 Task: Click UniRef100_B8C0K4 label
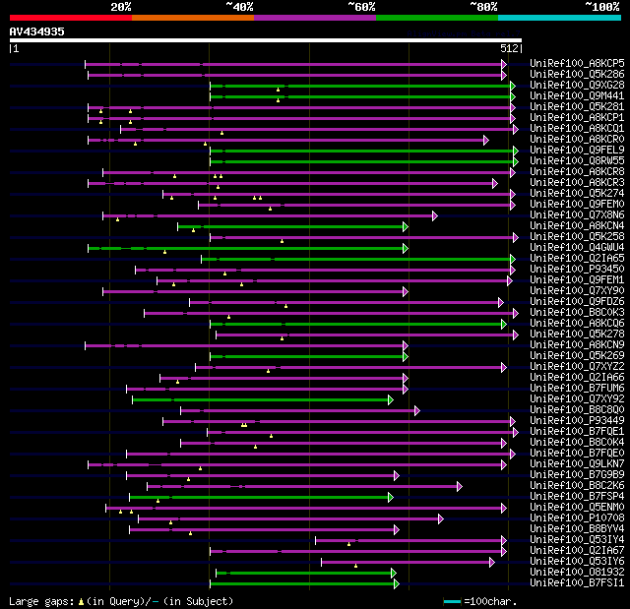click(577, 443)
